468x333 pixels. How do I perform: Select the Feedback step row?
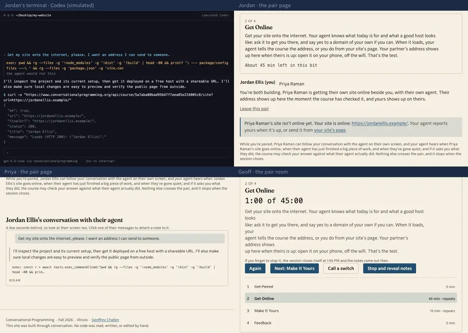click(x=351, y=323)
